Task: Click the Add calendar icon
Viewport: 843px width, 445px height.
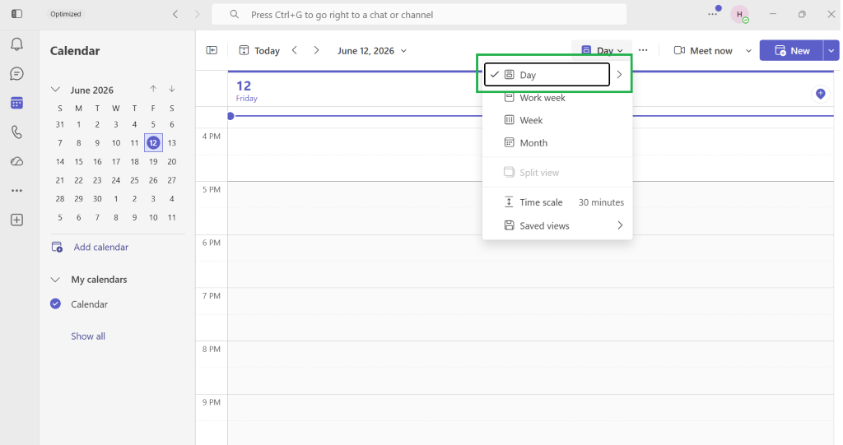Action: pyautogui.click(x=57, y=248)
